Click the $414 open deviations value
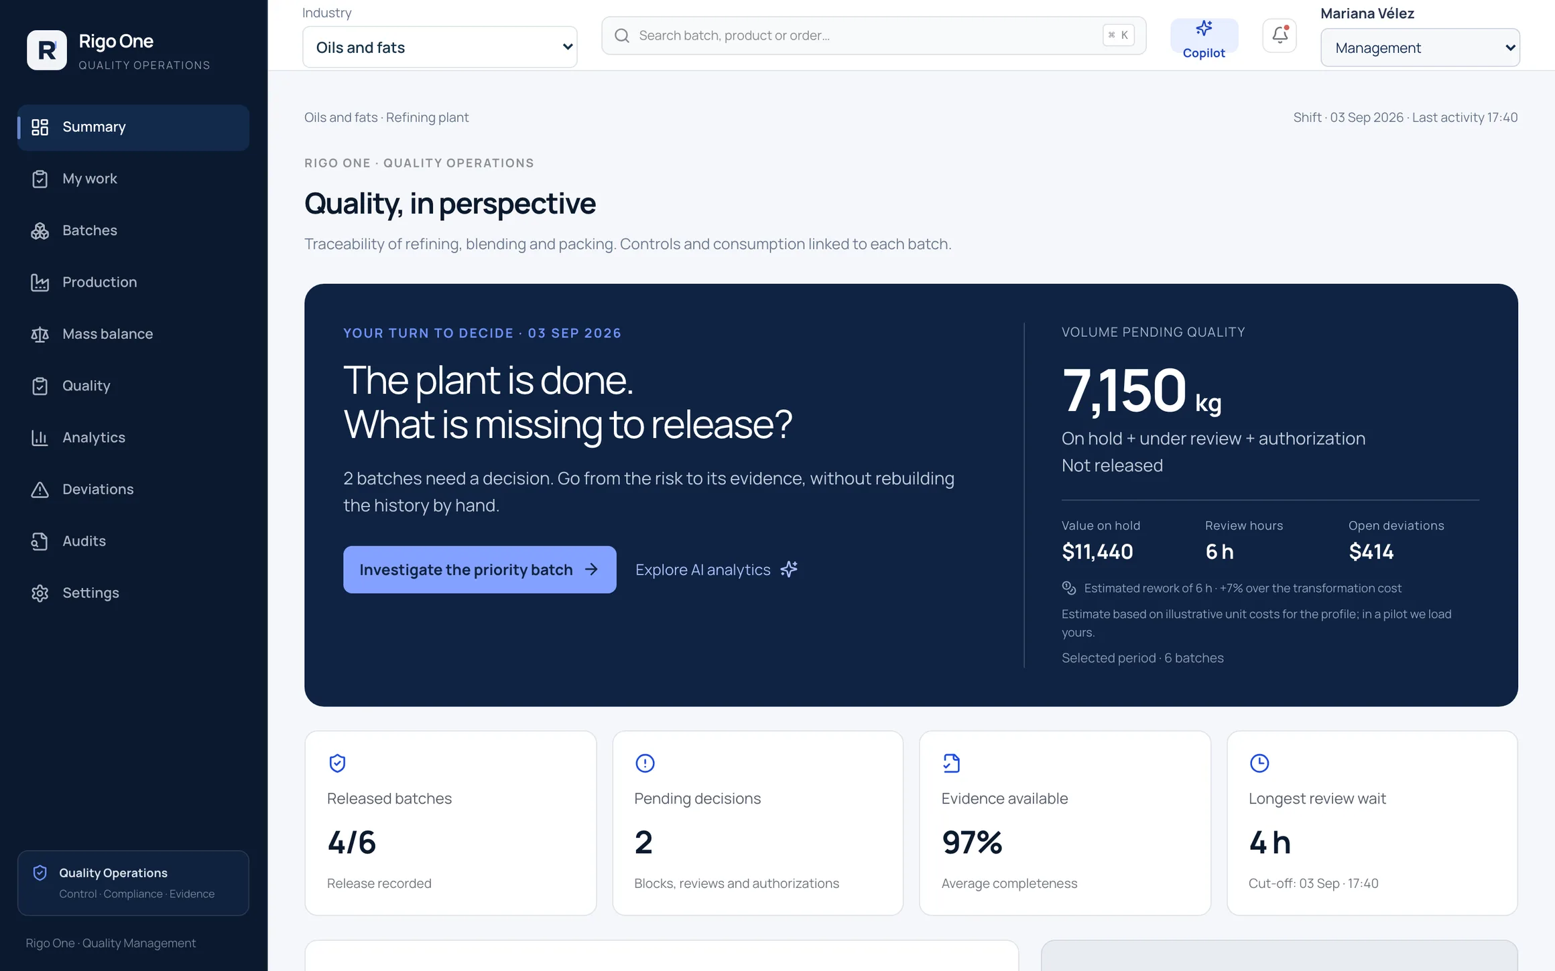This screenshot has height=971, width=1555. coord(1371,552)
